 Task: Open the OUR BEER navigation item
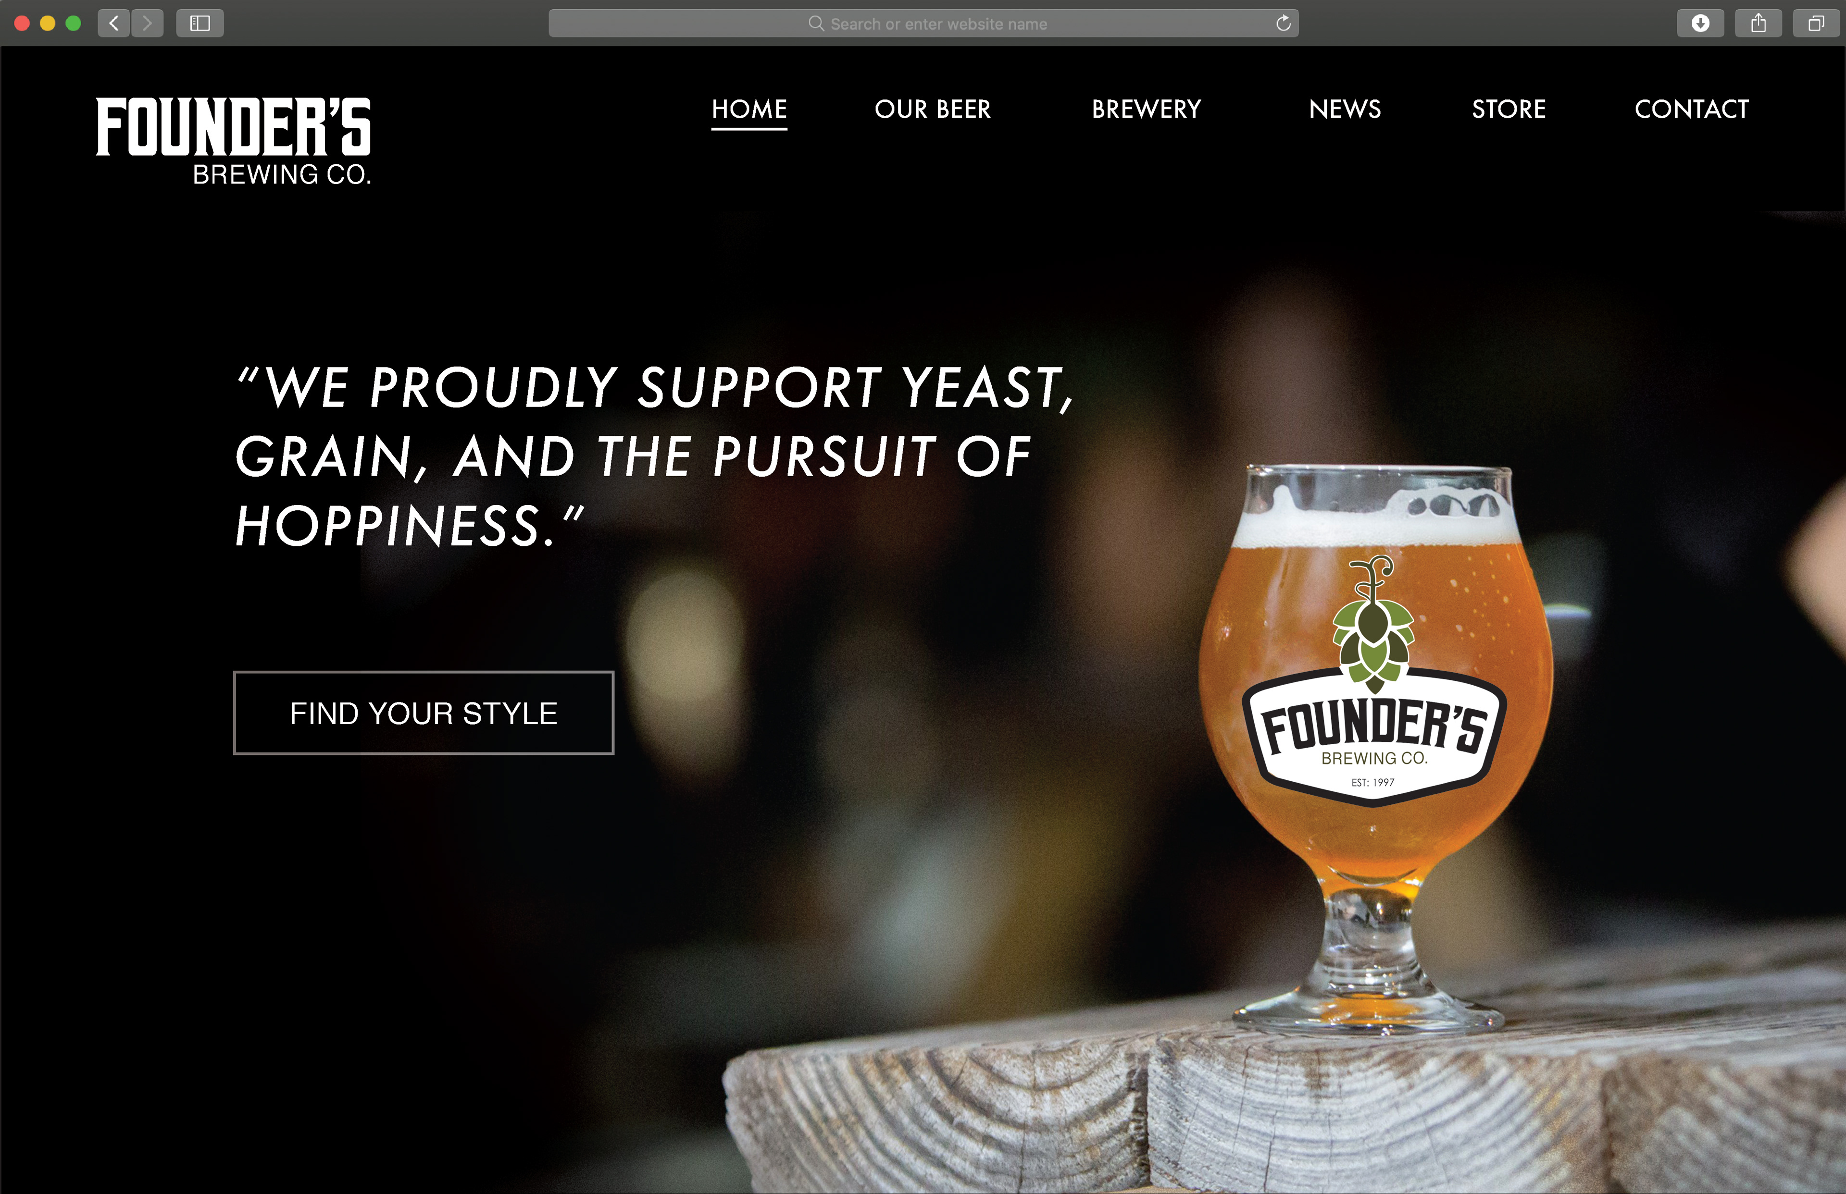pos(932,110)
